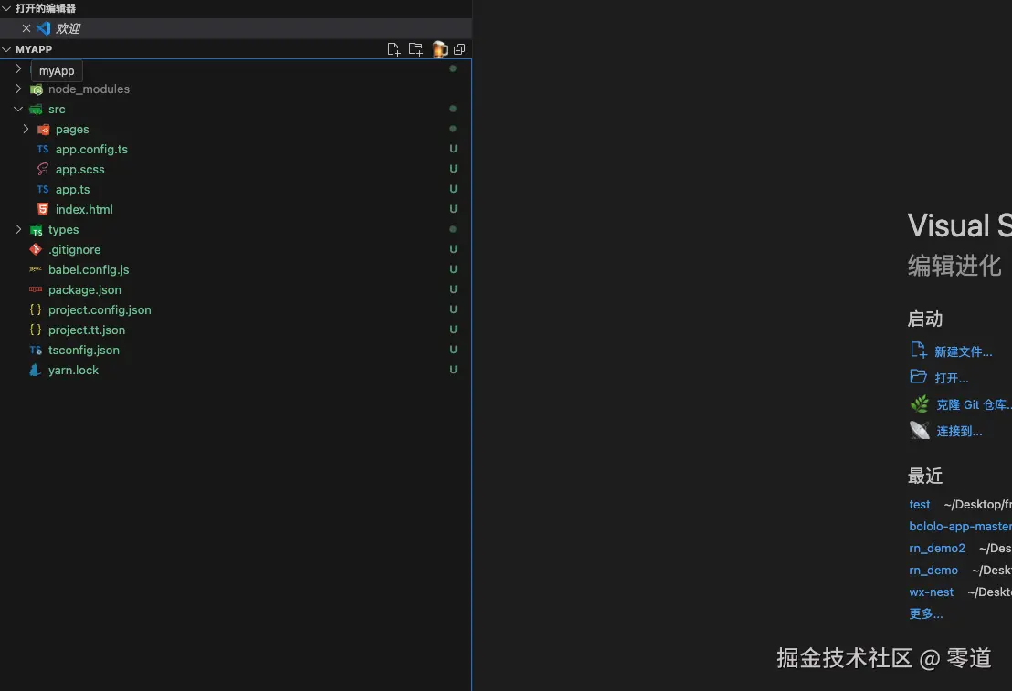Click the TS icon next to app.ts

click(43, 189)
